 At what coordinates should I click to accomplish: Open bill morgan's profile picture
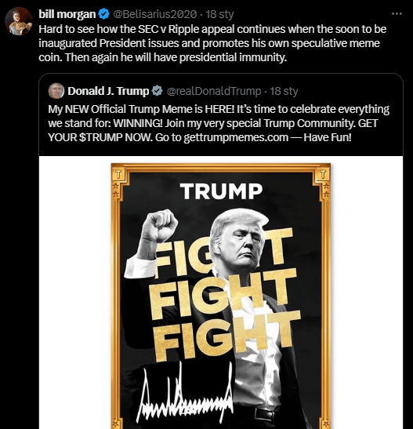click(19, 21)
